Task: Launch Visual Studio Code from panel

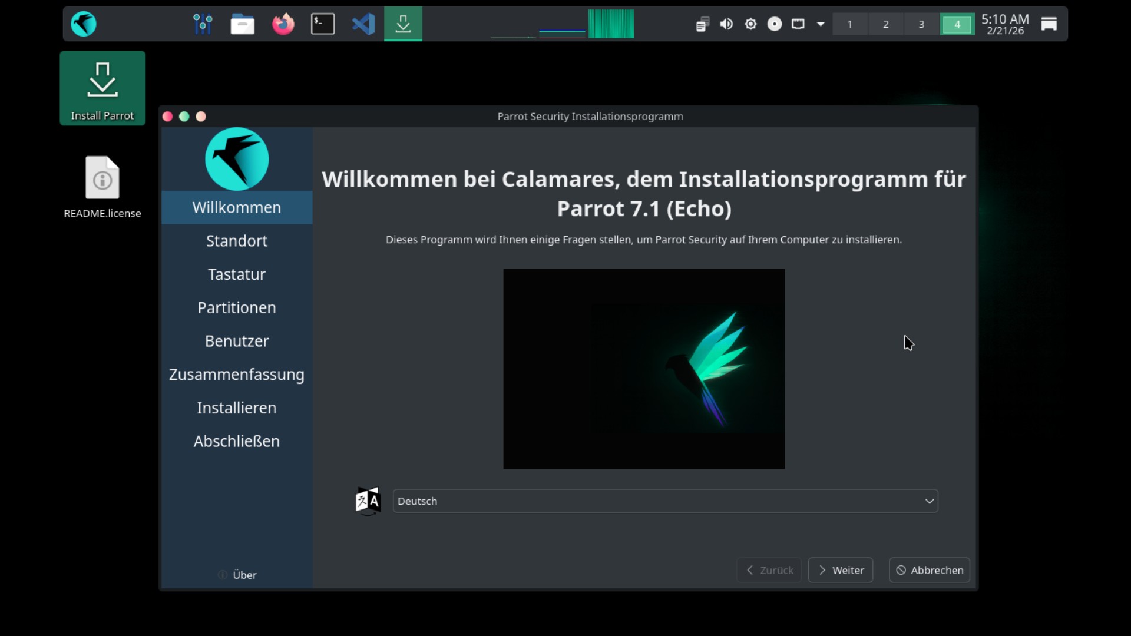Action: click(x=363, y=24)
